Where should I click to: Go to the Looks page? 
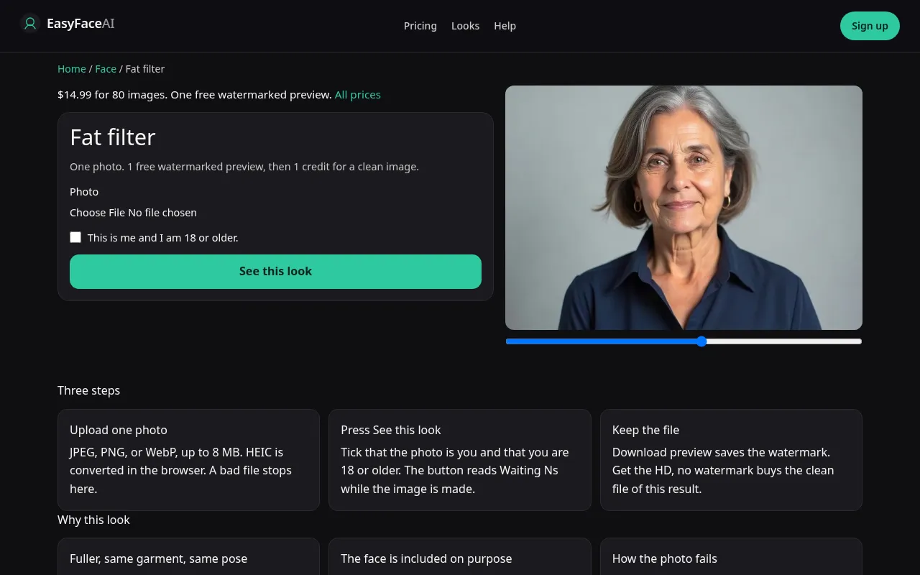tap(465, 26)
